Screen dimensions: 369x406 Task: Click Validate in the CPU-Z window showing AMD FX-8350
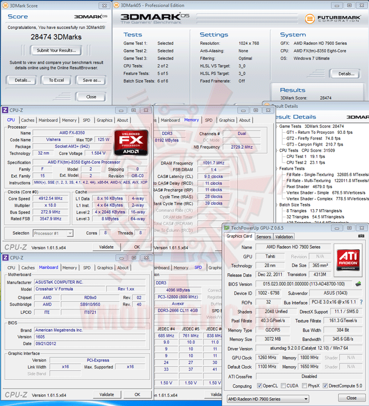(106, 247)
